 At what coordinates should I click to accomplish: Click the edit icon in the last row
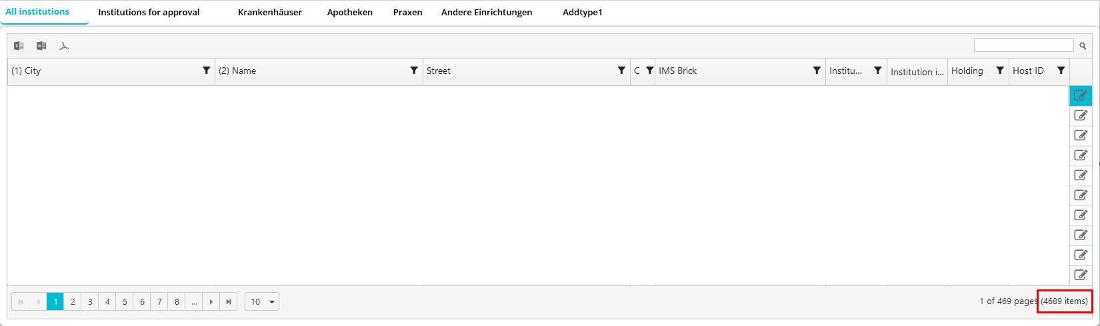click(1081, 275)
